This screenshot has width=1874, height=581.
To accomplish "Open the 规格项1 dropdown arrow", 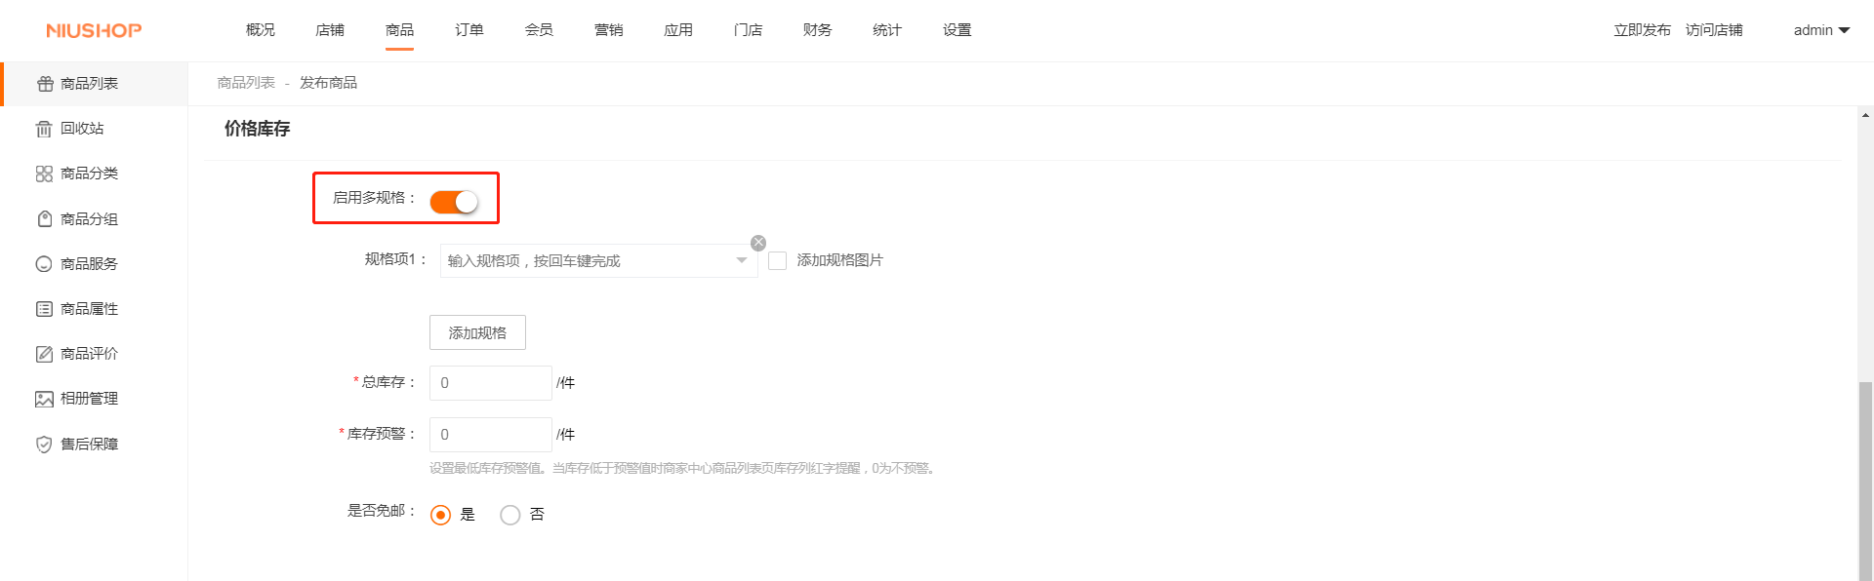I will [x=742, y=260].
